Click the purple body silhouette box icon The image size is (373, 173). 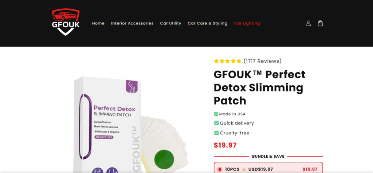coord(131,86)
